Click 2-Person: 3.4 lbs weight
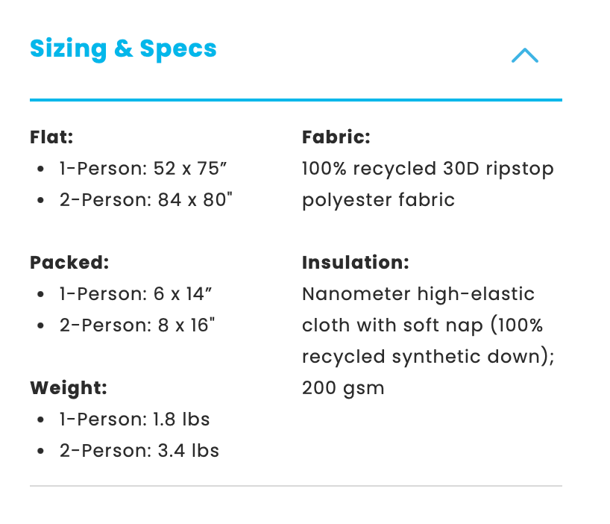 click(x=139, y=451)
